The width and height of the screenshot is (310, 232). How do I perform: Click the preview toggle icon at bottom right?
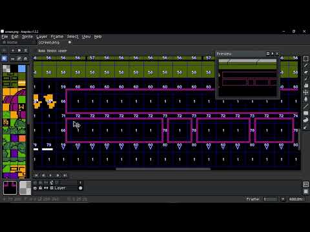305,191
